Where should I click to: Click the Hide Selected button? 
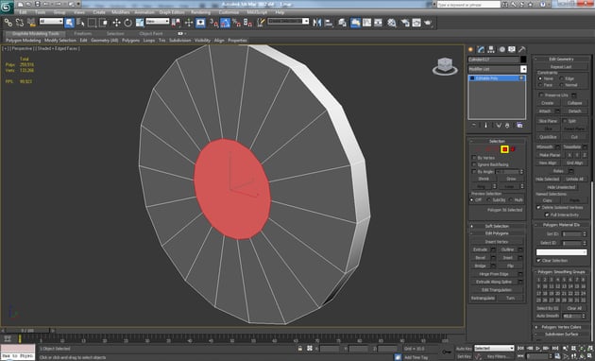(548, 179)
